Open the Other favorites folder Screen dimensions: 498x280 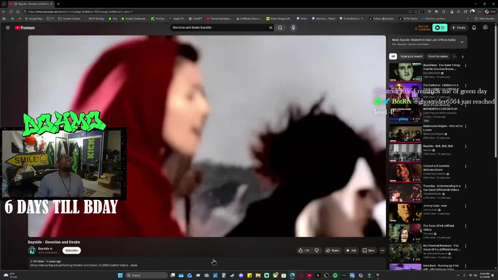[x=485, y=19]
